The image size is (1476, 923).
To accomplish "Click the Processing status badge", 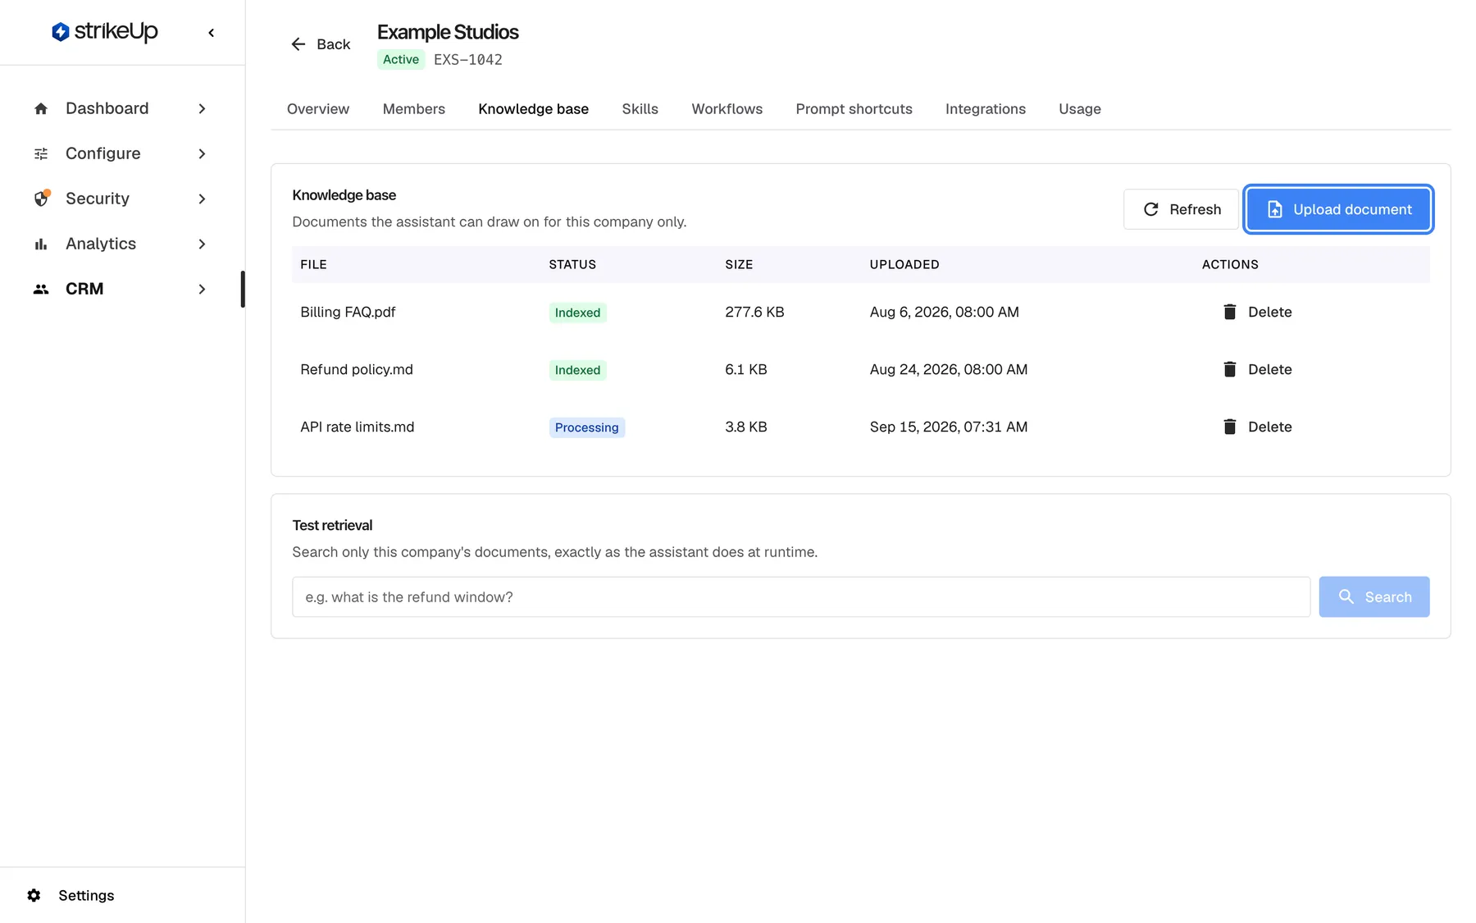I will pos(587,427).
